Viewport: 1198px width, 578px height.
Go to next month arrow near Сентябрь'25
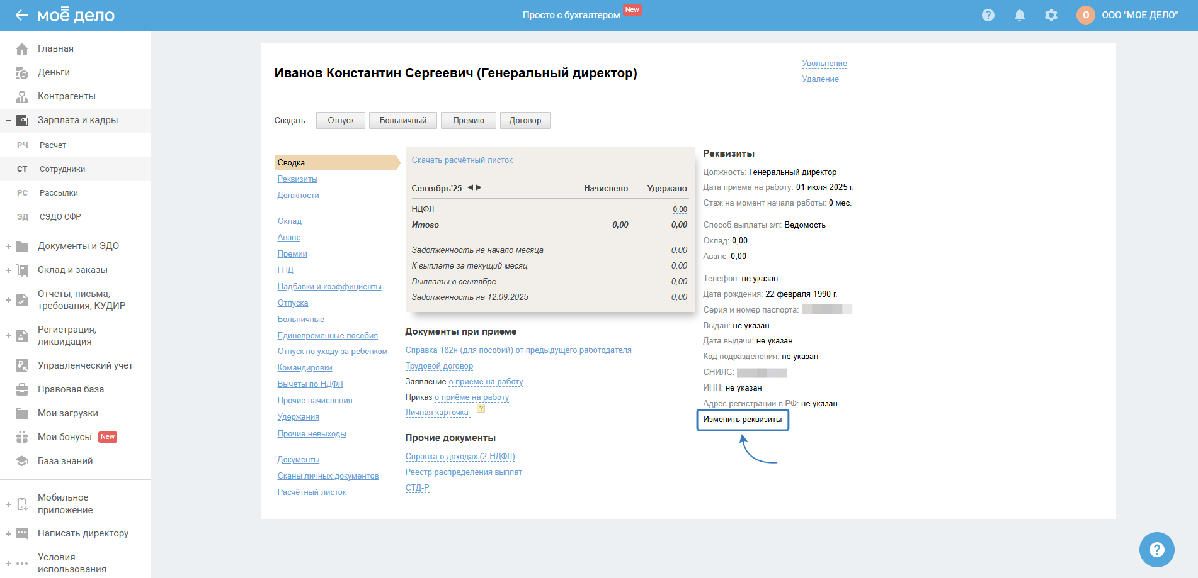[479, 187]
